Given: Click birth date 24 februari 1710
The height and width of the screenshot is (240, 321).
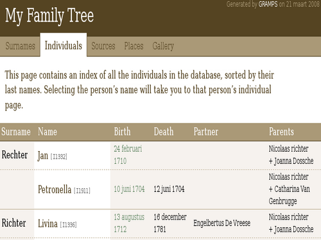Looking at the screenshot, I should tap(128, 155).
